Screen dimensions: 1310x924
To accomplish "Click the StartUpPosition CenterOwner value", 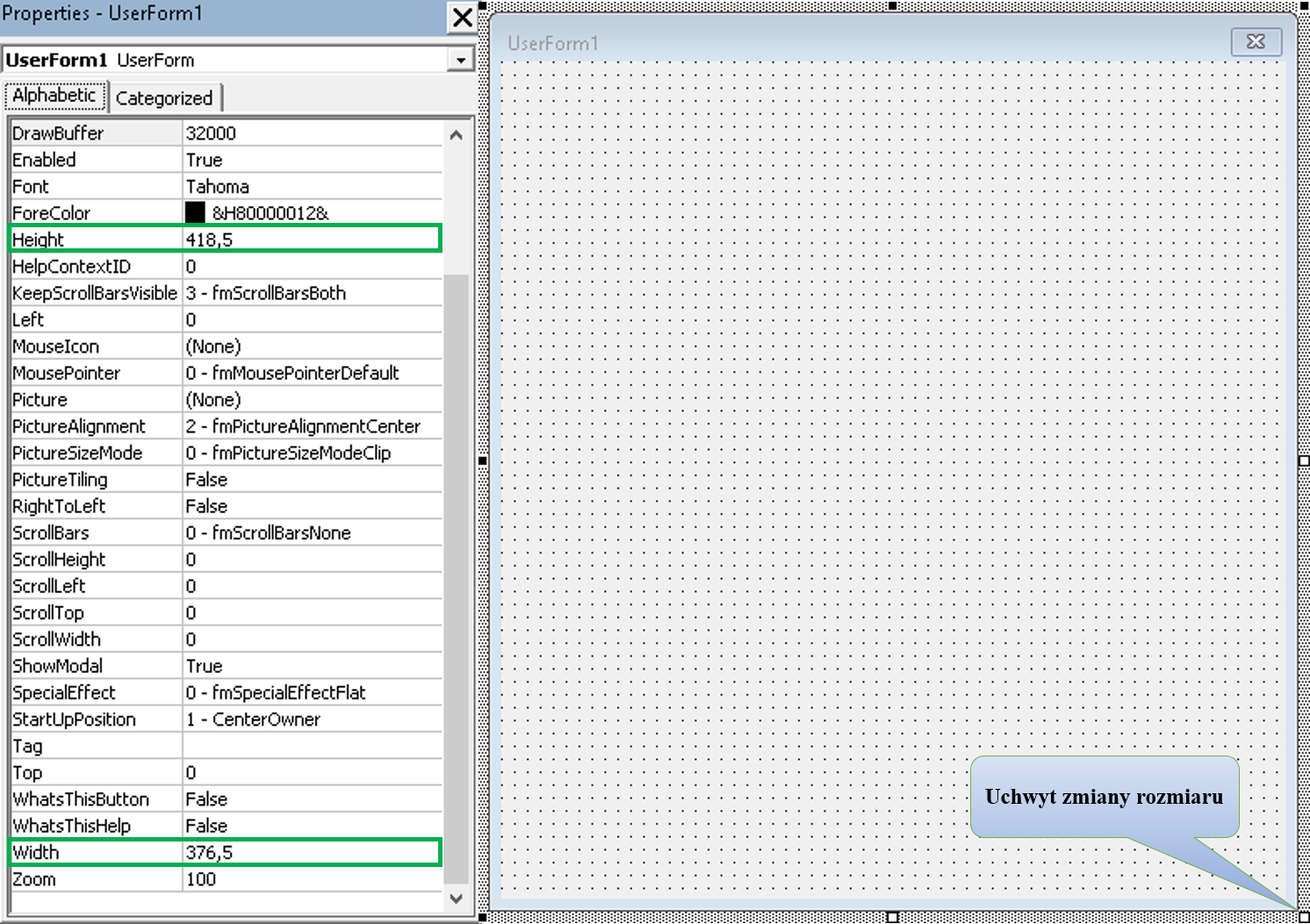I will [311, 720].
